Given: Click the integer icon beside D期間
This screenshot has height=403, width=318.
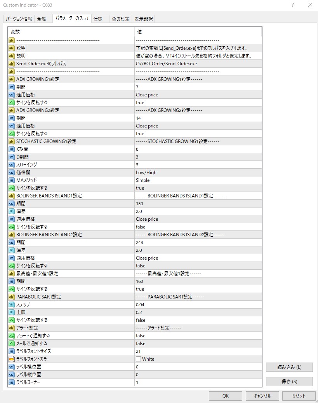Looking at the screenshot, I should coord(12,157).
